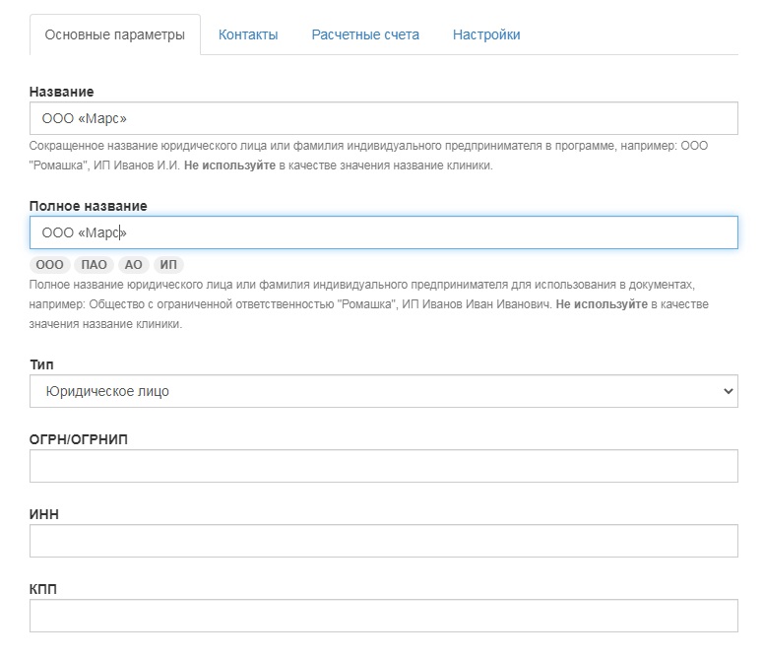
Task: Click the ОГРН/ОГРНИП label
Action: pos(79,439)
